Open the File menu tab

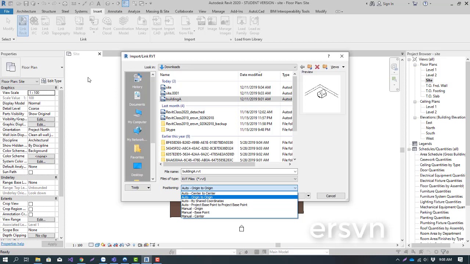(x=7, y=11)
